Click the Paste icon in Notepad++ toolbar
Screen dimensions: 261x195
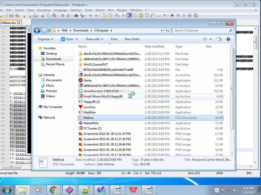pos(55,15)
